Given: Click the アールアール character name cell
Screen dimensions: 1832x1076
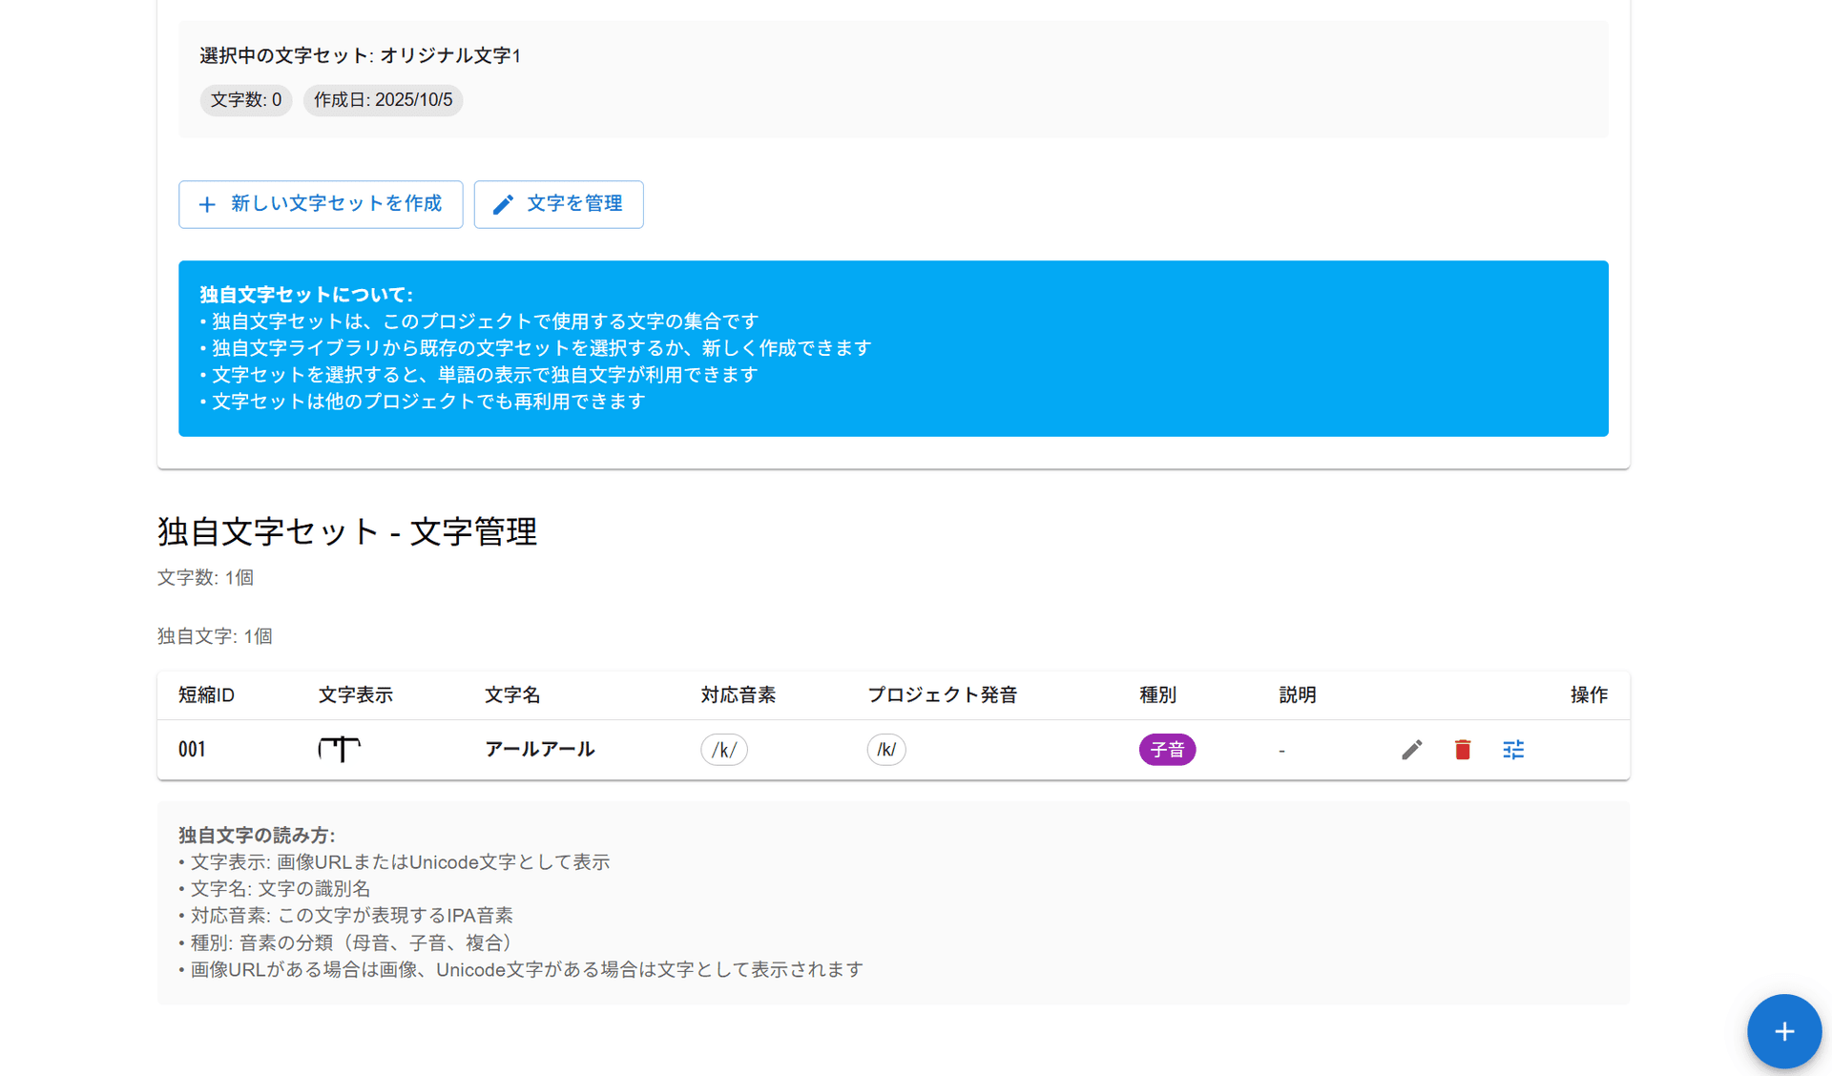Looking at the screenshot, I should 539,750.
